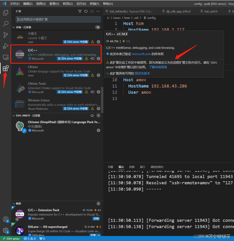Open the 运行(R) menu
This screenshot has width=234, height=241.
point(81,4)
